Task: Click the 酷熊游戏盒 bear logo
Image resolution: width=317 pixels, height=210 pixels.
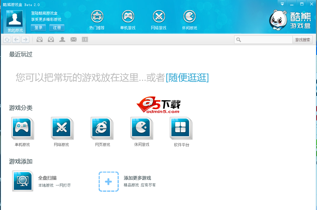Action: (x=290, y=20)
